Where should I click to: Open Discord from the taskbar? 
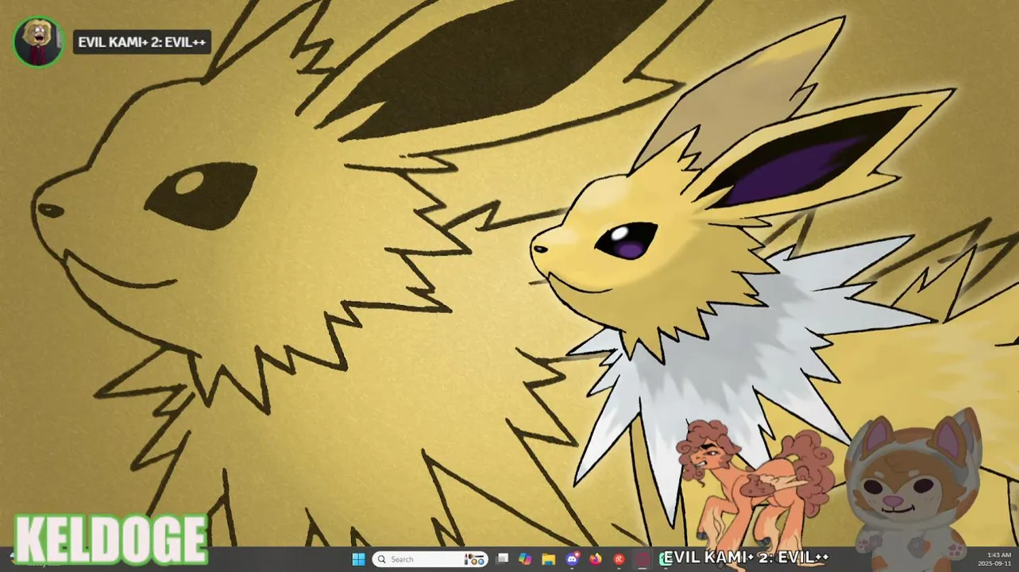click(572, 559)
